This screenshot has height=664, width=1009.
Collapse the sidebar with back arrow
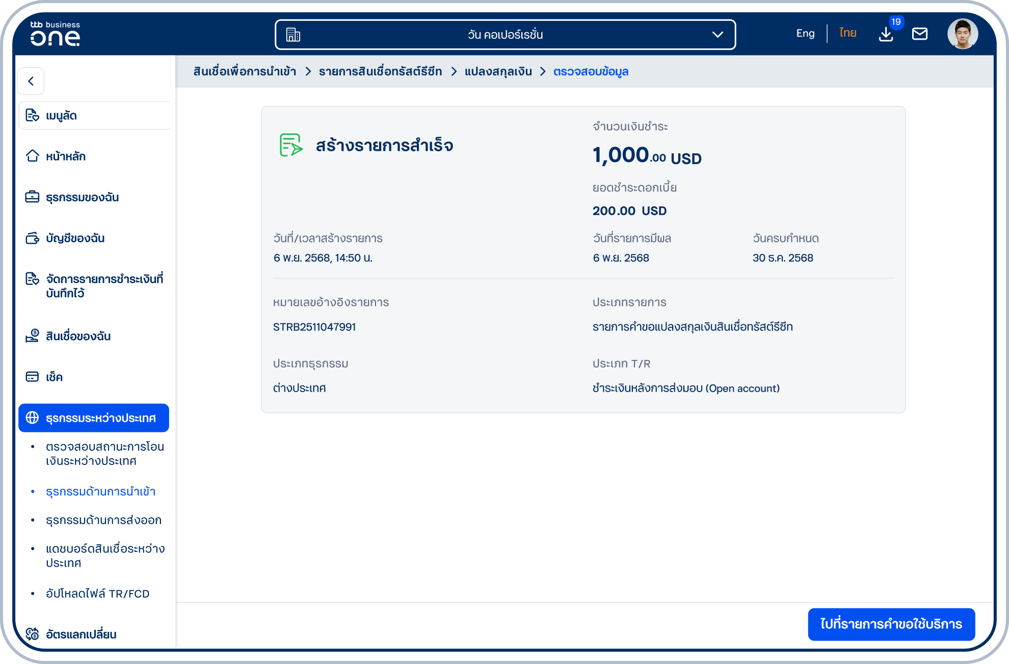click(31, 81)
